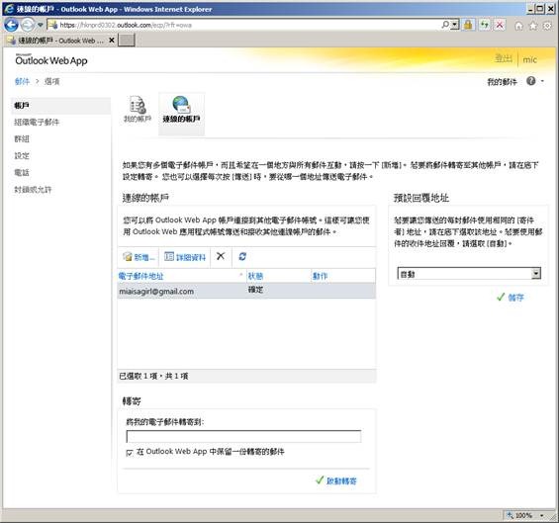Open a new blank browser tab
Screen dimensions: 559x523
(127, 41)
